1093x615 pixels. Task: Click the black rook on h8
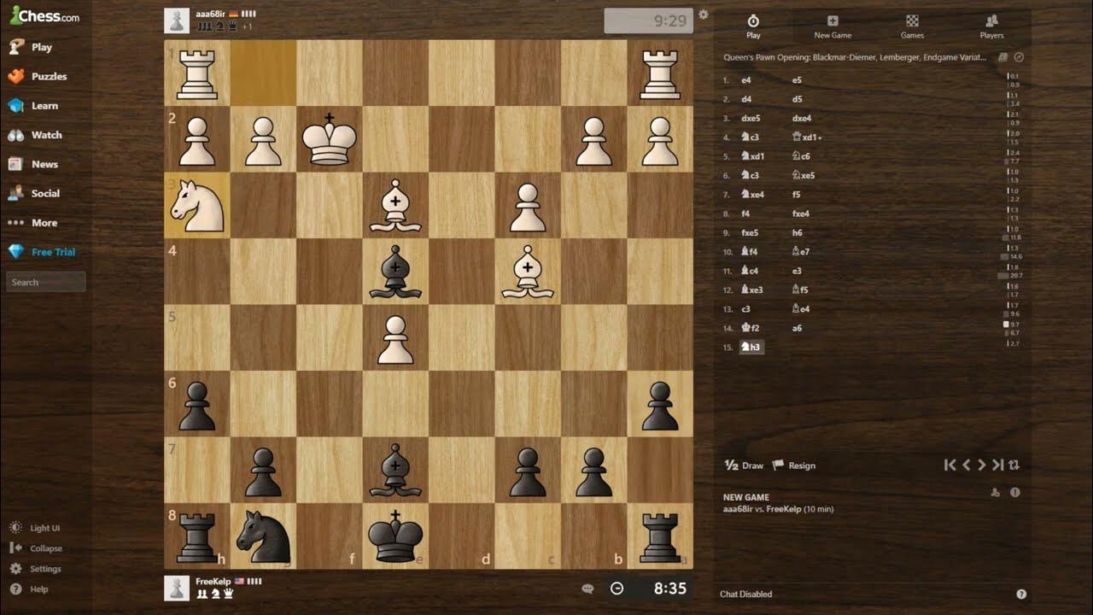(x=197, y=536)
